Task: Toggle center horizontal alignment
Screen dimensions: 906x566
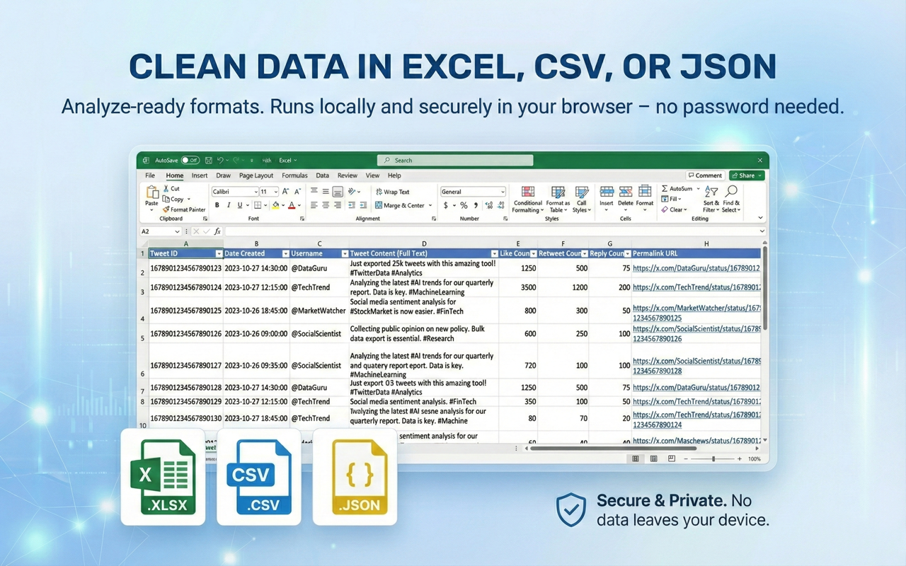Action: click(326, 205)
